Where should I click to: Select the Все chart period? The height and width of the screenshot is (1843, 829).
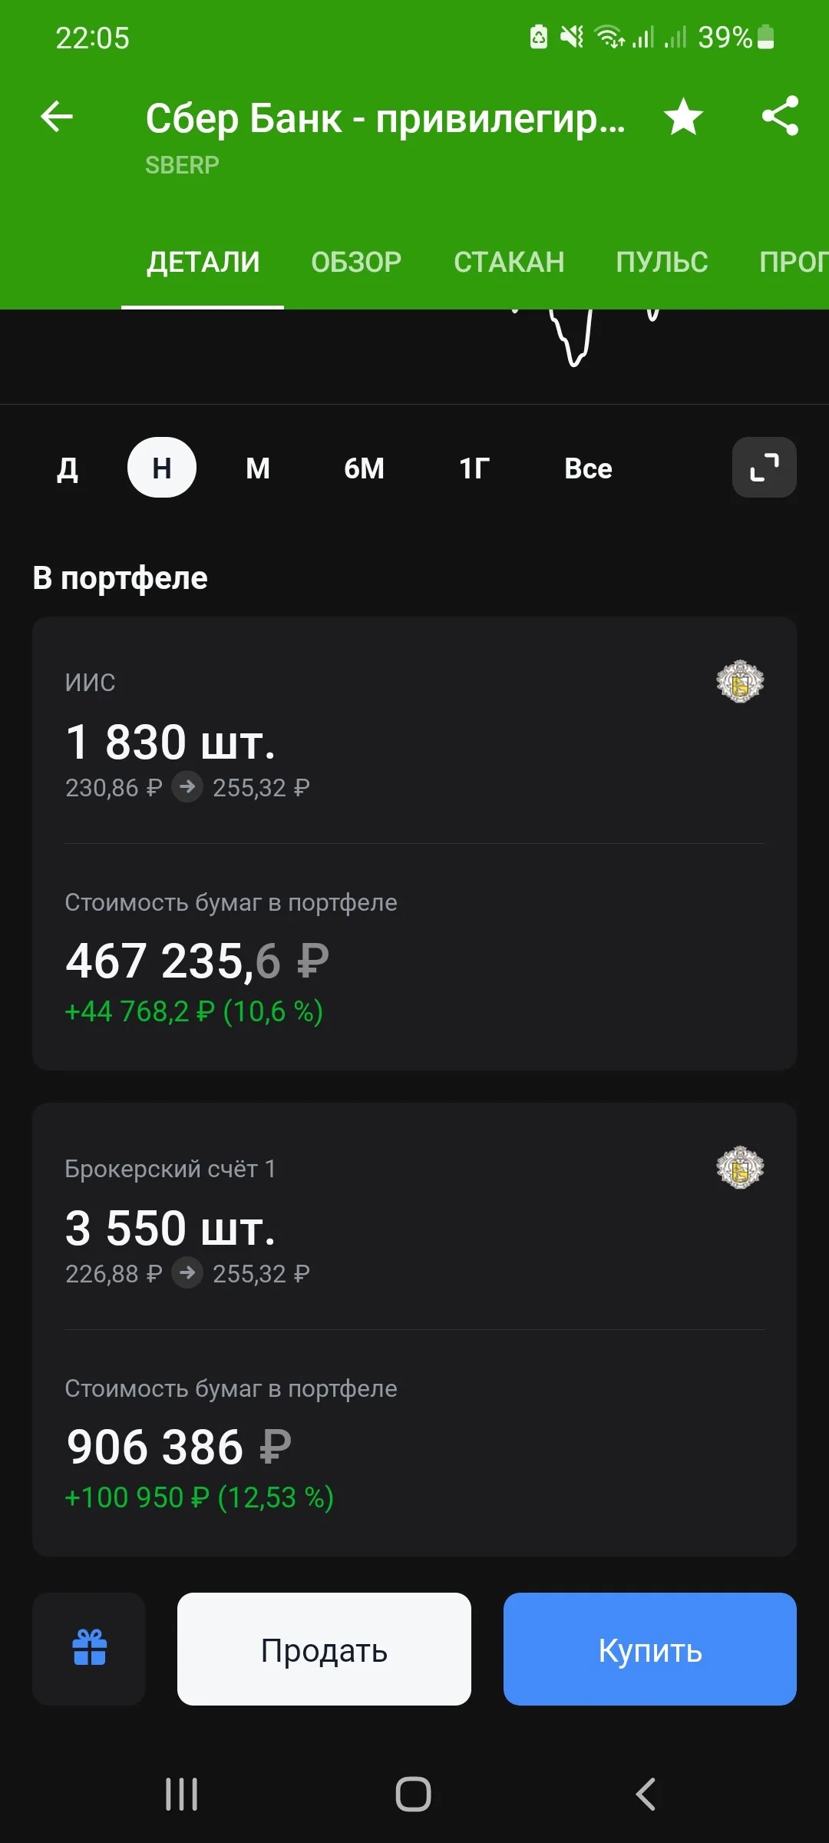pyautogui.click(x=588, y=468)
